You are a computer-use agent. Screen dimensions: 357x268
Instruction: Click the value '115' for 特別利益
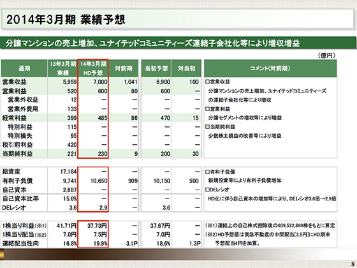click(x=72, y=127)
